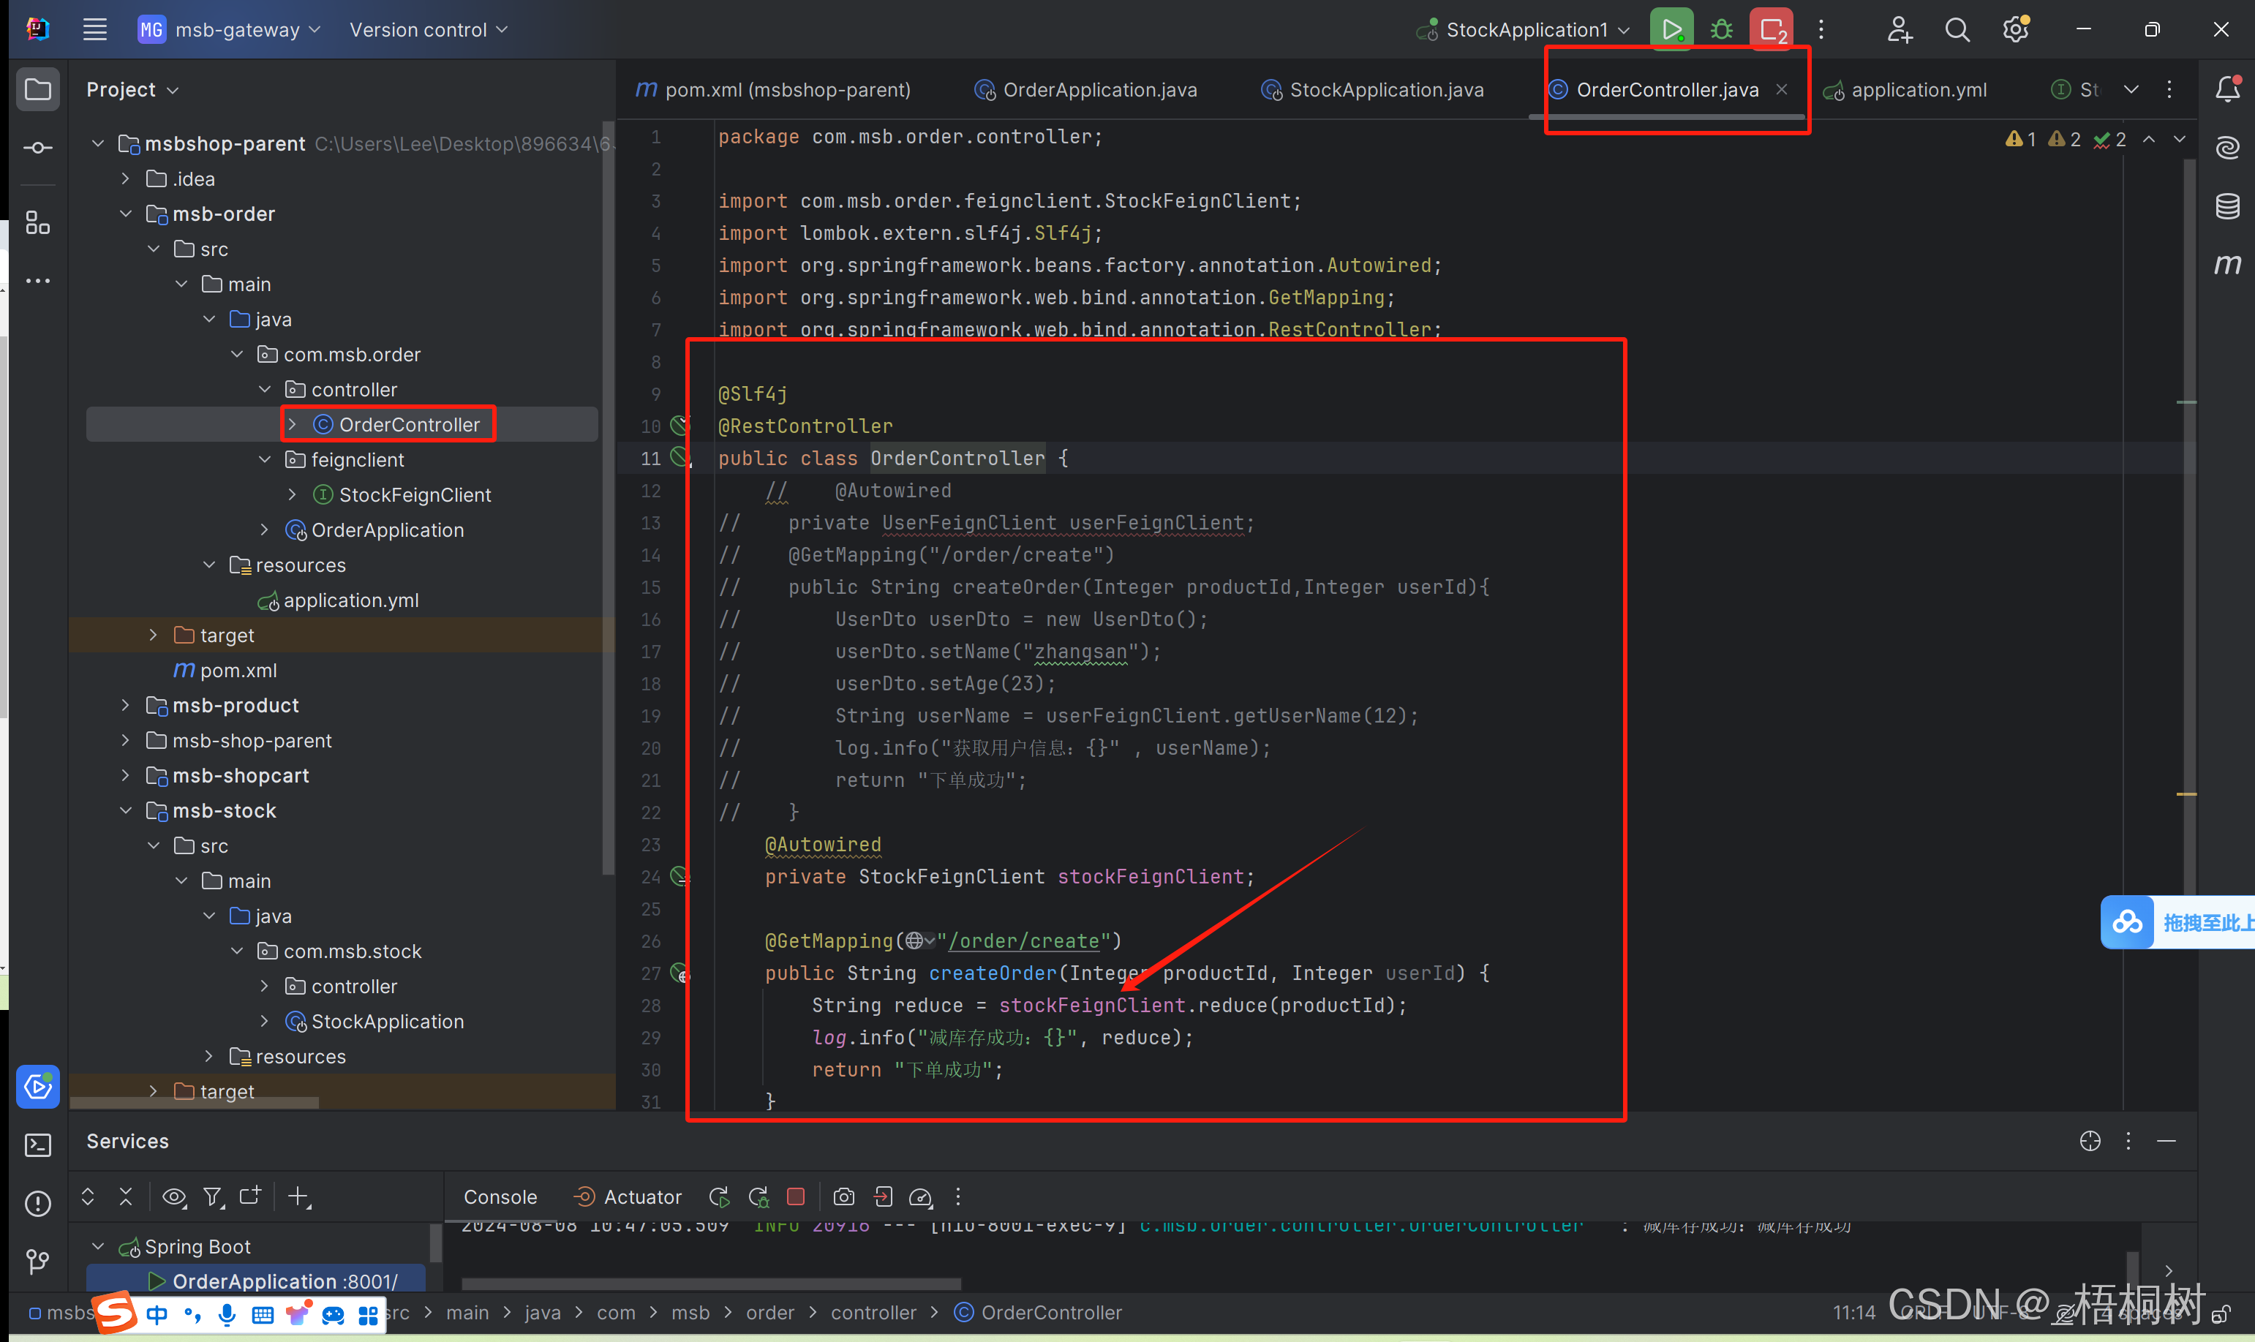Open the Database tool window icon
Image resolution: width=2255 pixels, height=1342 pixels.
coord(2227,206)
